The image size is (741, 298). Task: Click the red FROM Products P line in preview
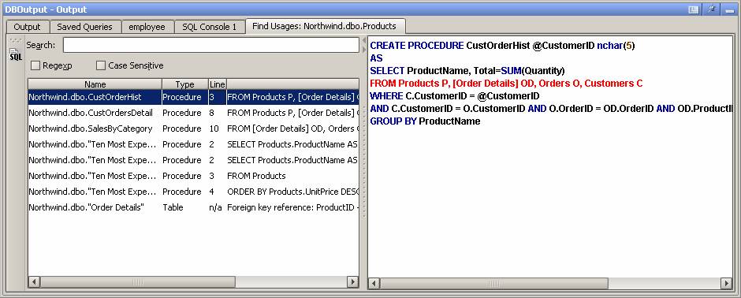(x=506, y=84)
